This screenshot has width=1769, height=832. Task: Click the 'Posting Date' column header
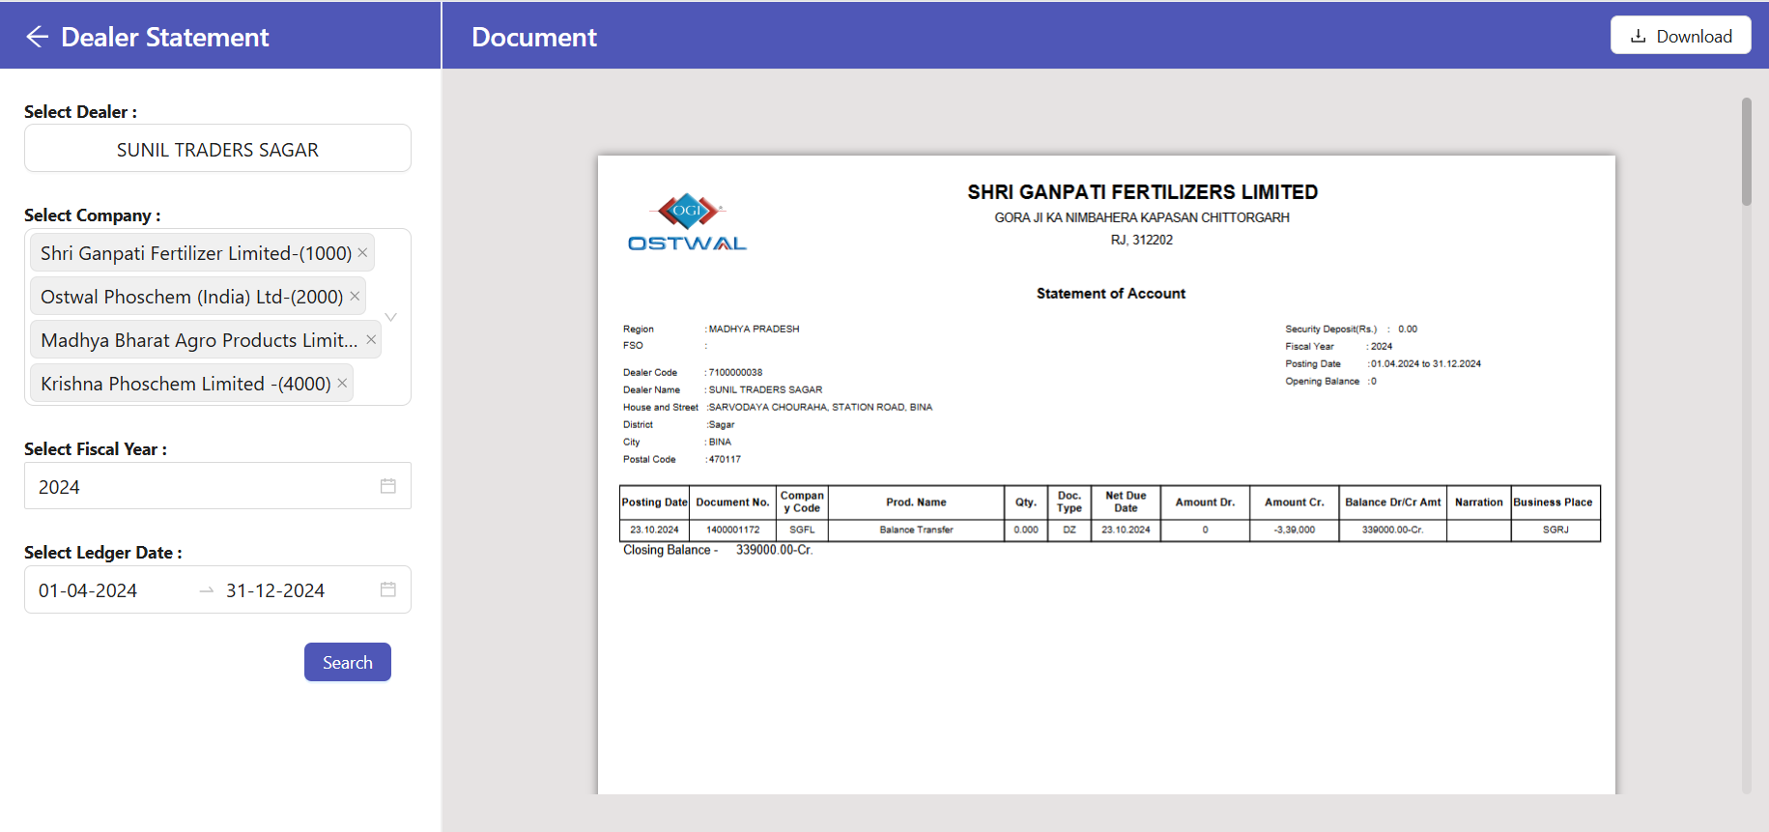tap(654, 502)
